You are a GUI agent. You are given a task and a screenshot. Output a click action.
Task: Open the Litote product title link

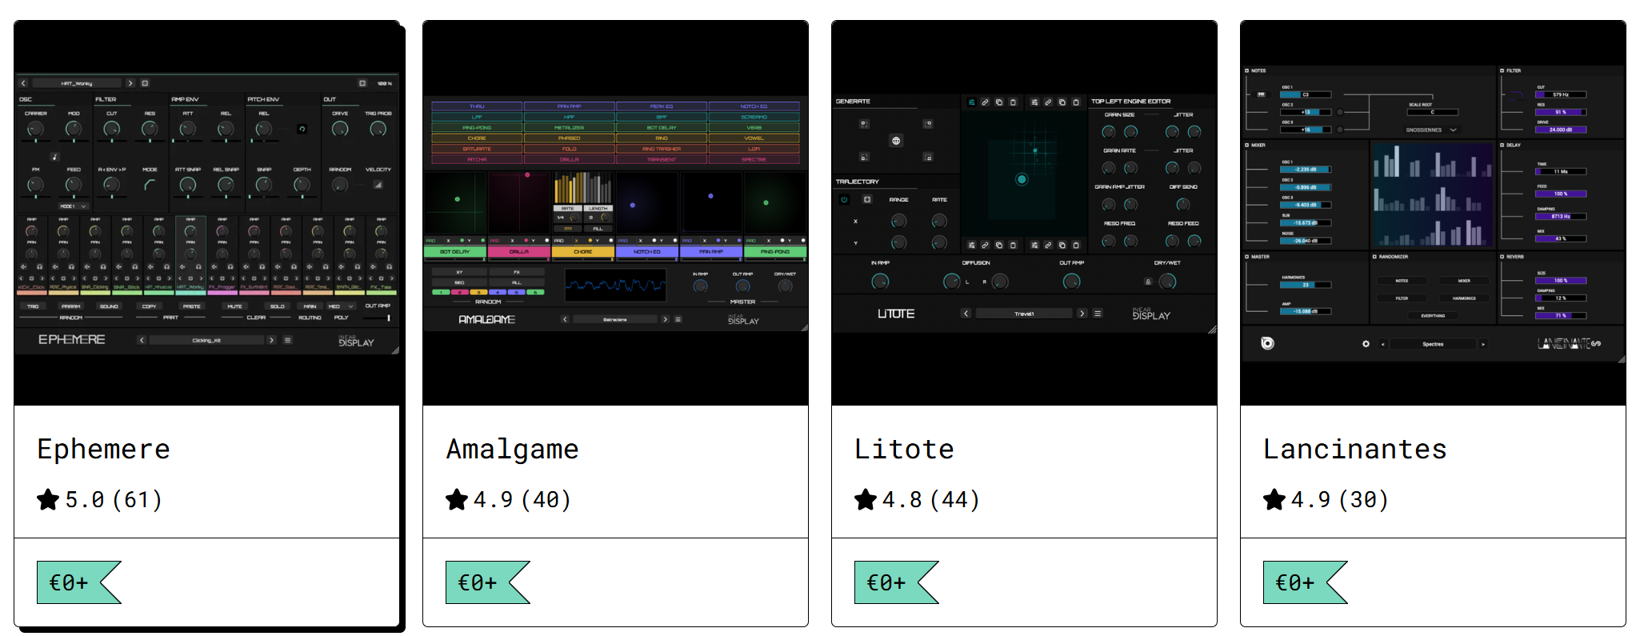(904, 450)
